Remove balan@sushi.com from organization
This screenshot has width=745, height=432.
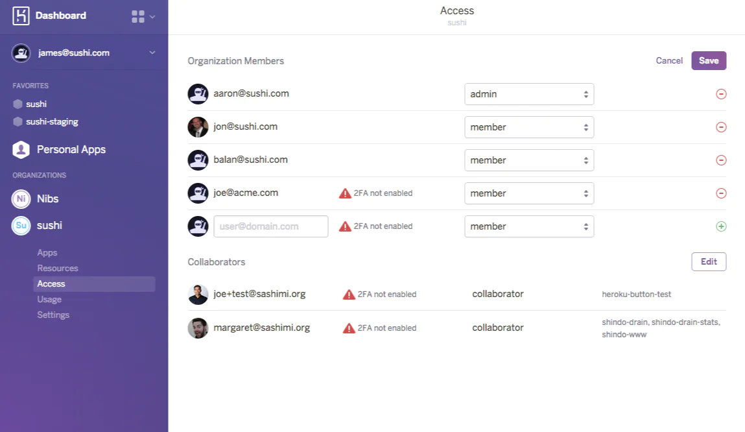[x=721, y=160]
